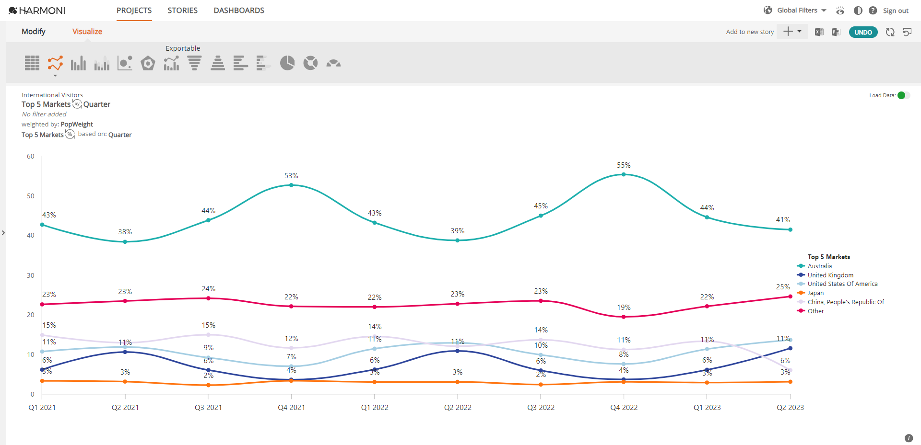
Task: Select the Modify tab
Action: click(x=33, y=31)
